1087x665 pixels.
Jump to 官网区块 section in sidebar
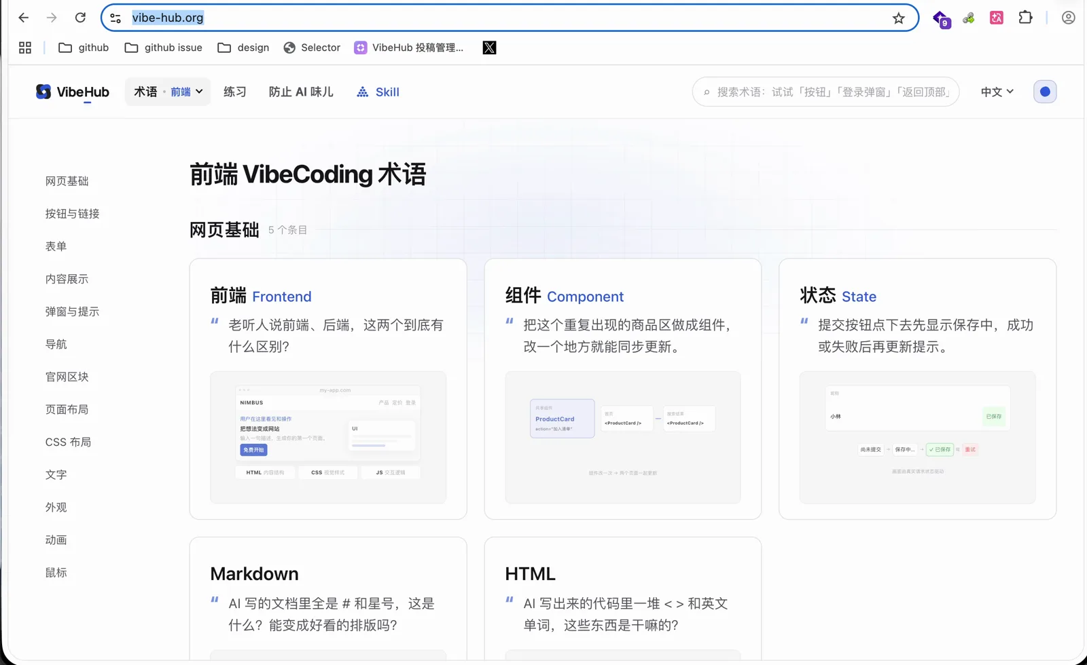[67, 377]
